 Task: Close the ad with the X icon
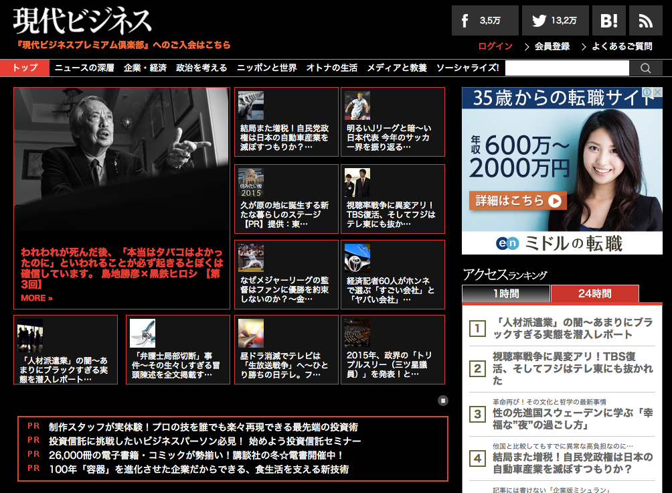tap(658, 92)
